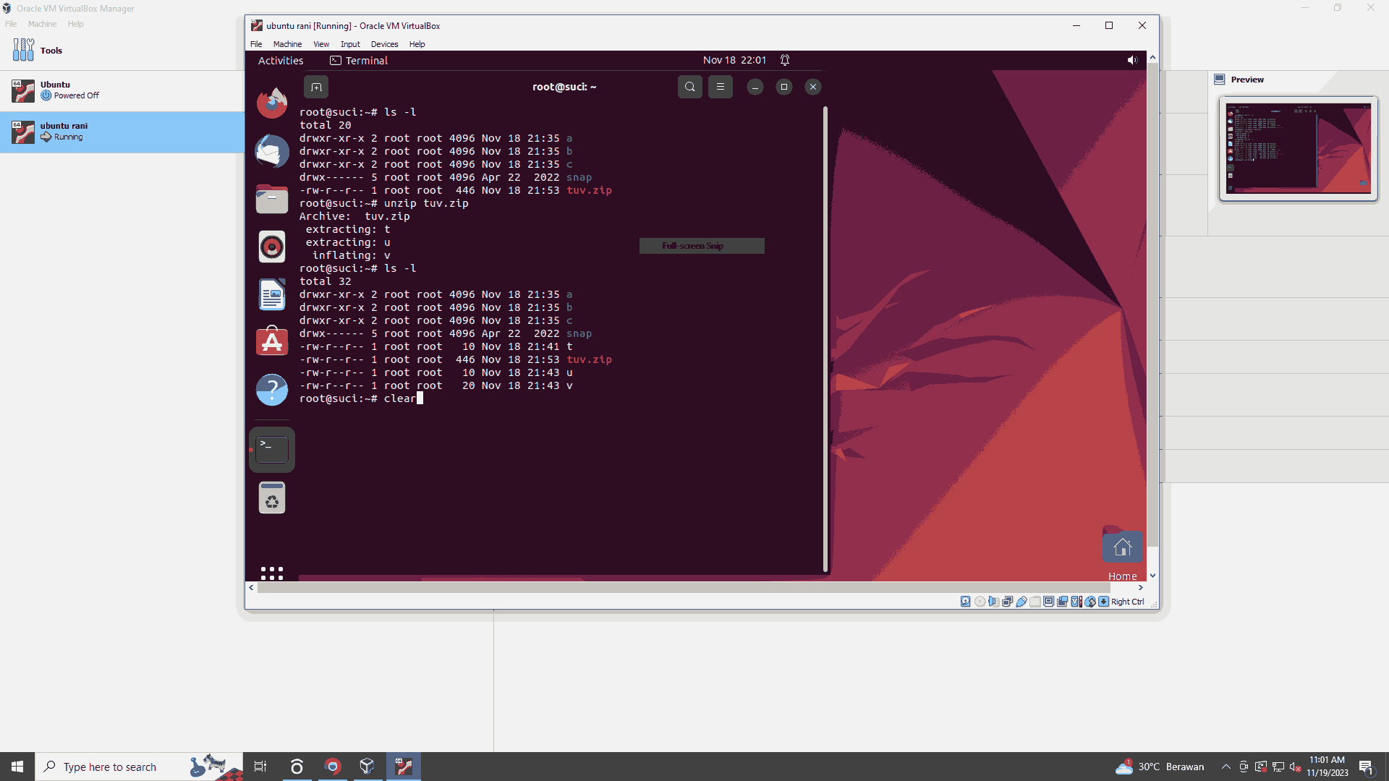Open the Help menu in VM window
This screenshot has height=781, width=1389.
[417, 44]
